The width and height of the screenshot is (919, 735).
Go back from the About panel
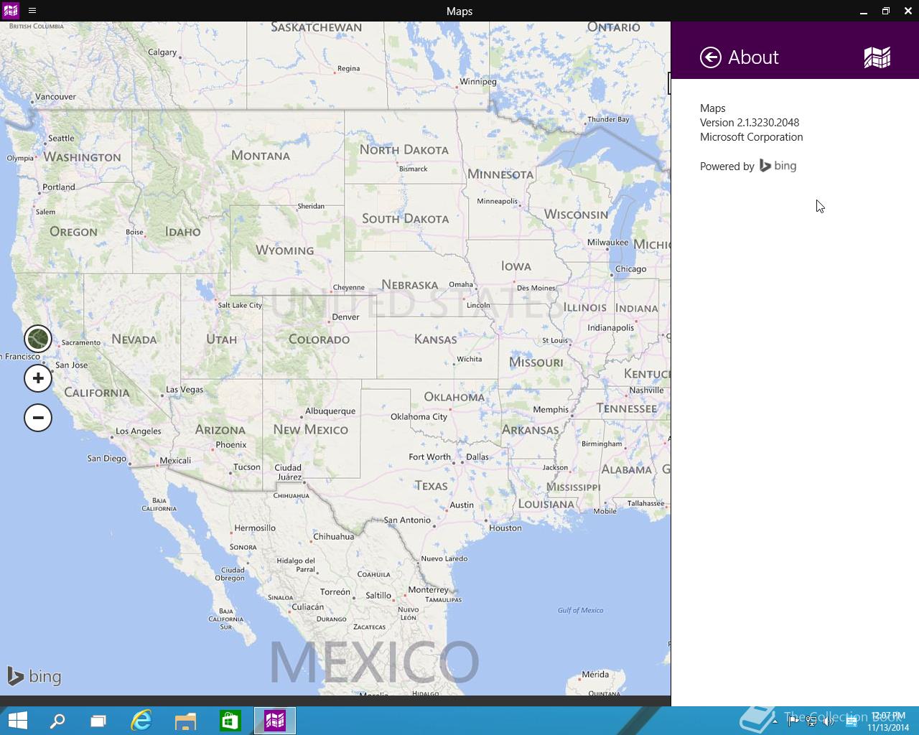pyautogui.click(x=711, y=57)
